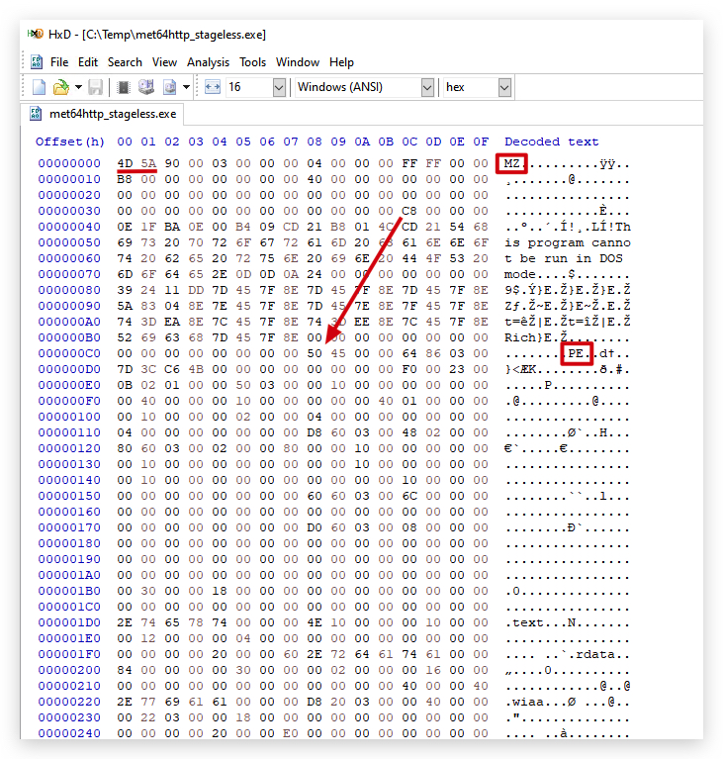Click decoded 'PE' in row 000000C0

tap(576, 353)
